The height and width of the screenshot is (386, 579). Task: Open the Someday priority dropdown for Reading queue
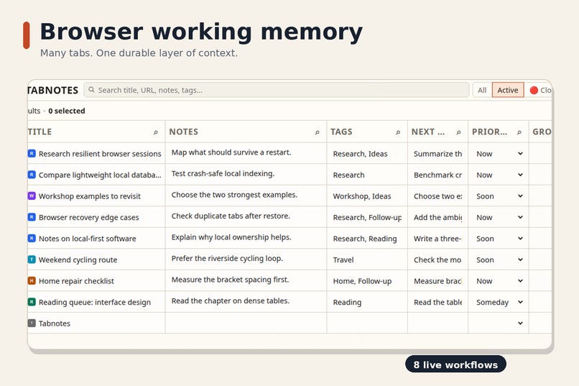(x=499, y=302)
